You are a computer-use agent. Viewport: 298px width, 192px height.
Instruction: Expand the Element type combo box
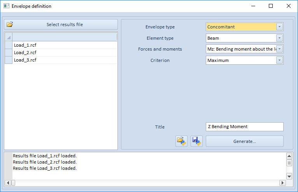click(279, 38)
